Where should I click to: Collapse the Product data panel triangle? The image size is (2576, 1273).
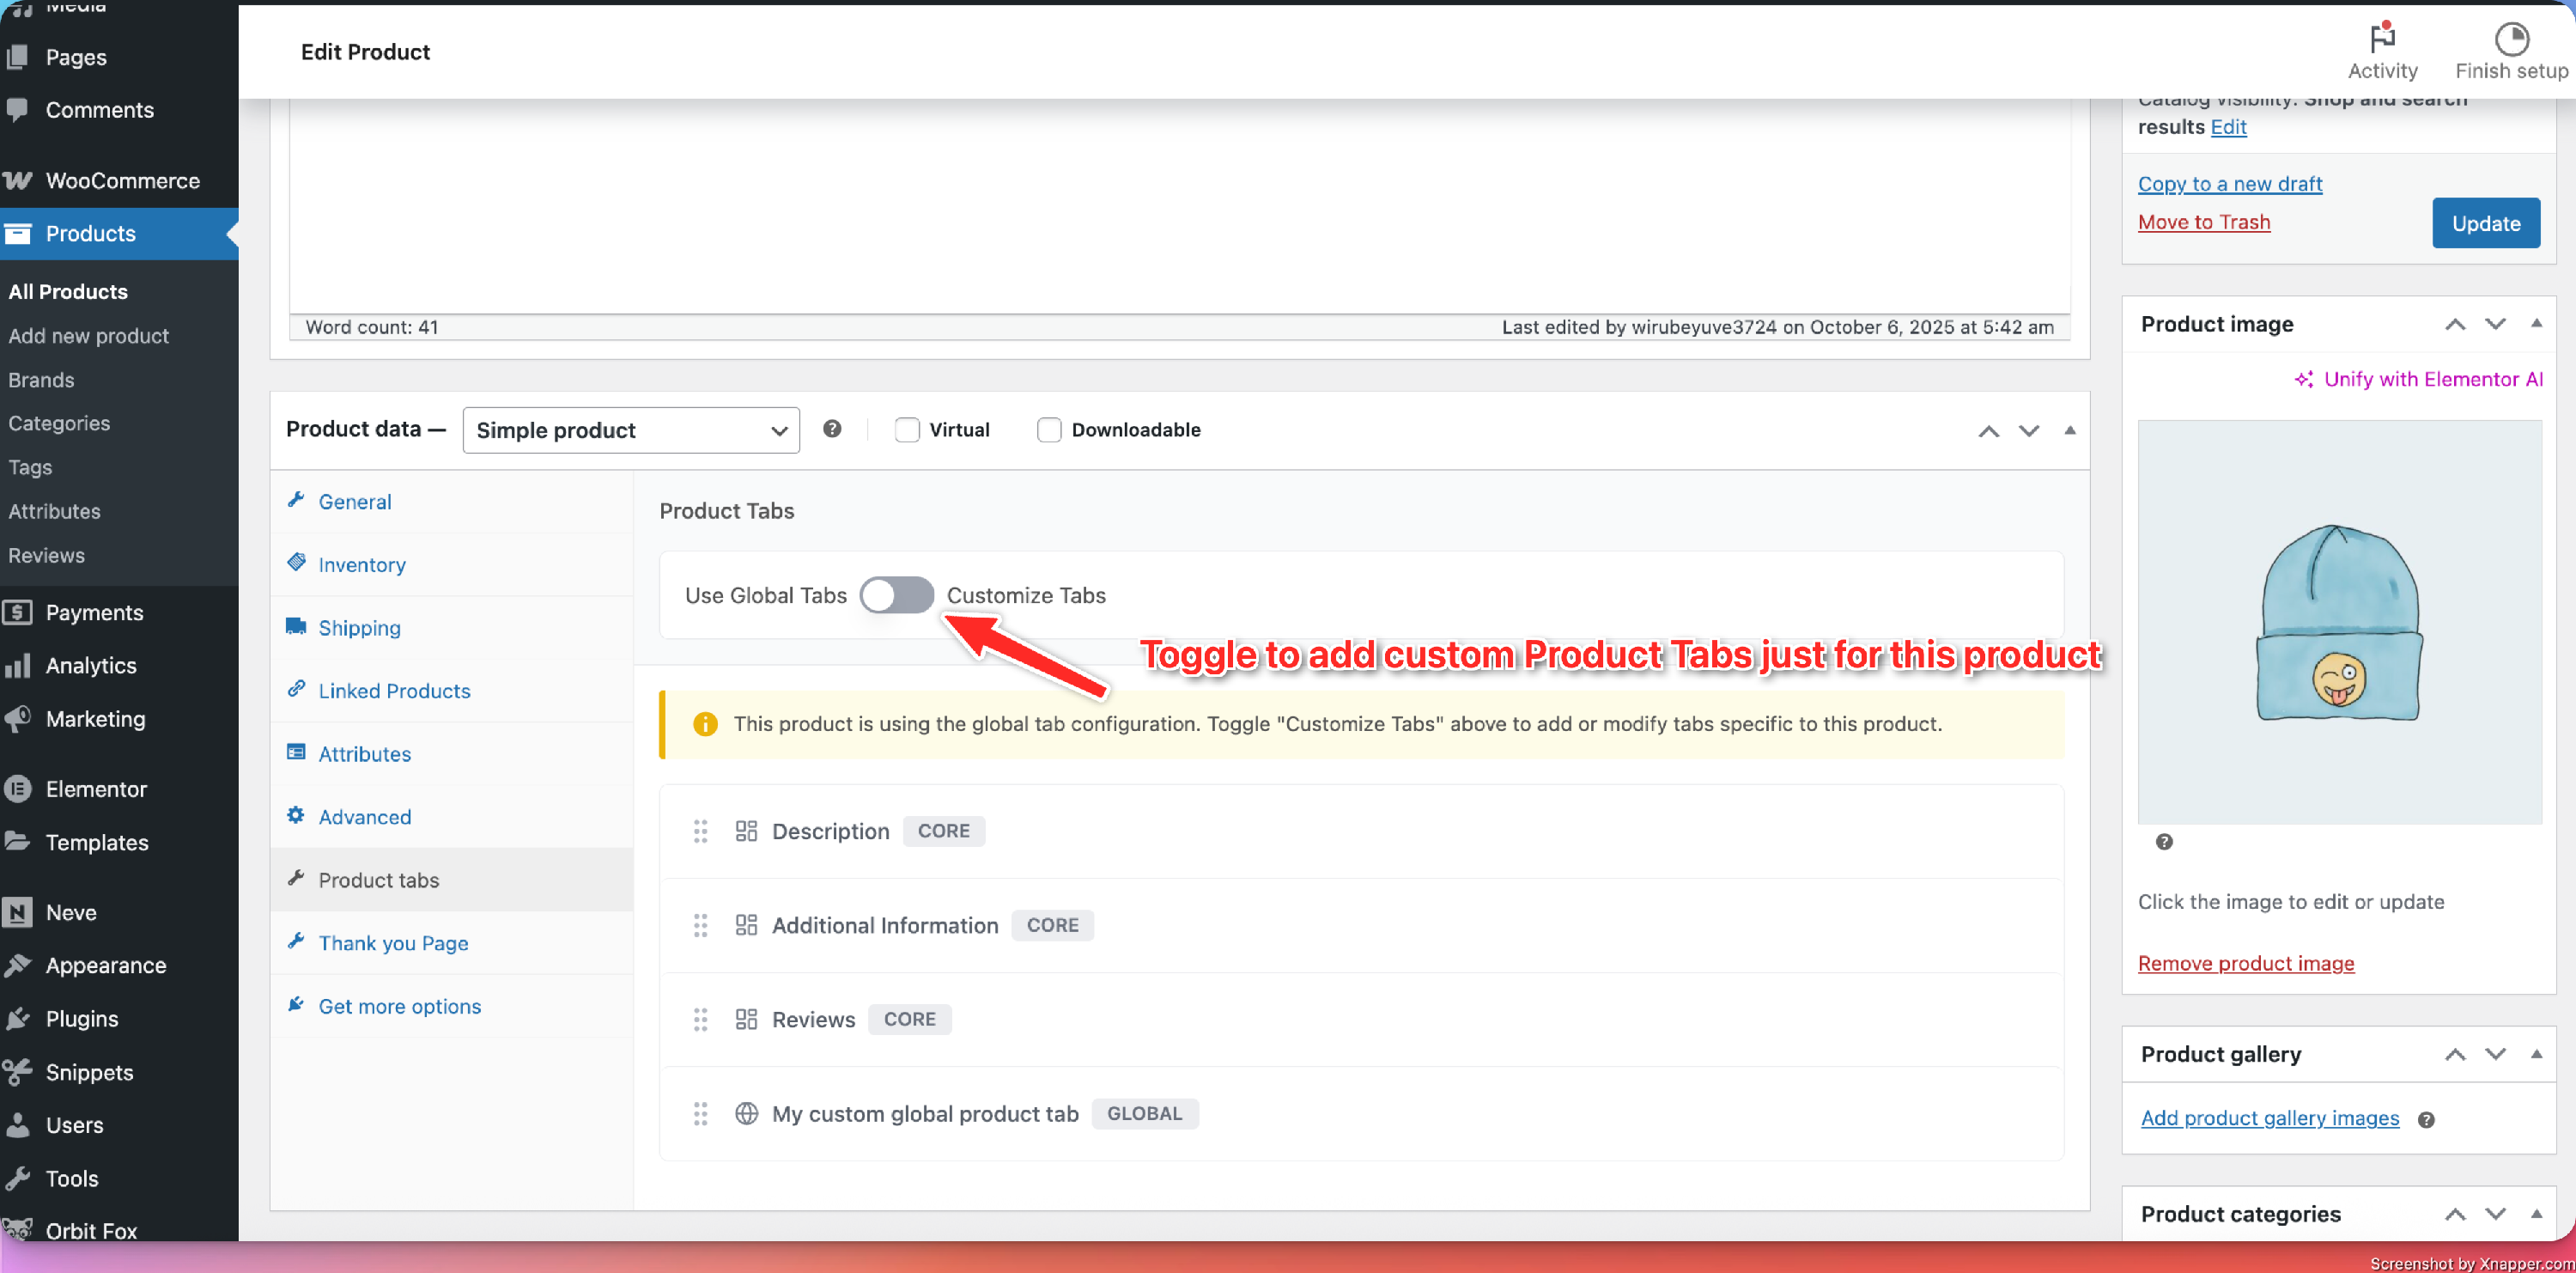2069,430
